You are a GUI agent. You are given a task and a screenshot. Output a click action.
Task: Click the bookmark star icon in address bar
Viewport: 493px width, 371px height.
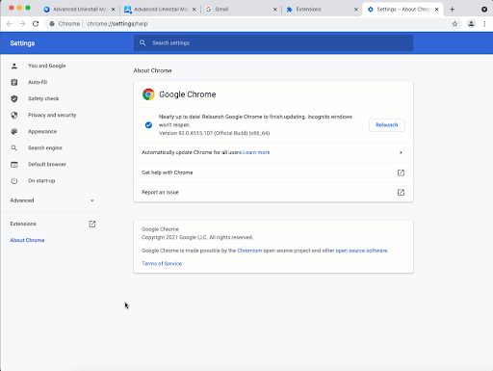coord(454,24)
